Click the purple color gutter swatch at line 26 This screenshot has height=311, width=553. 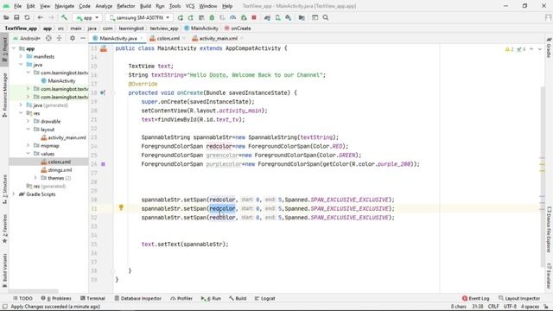(103, 164)
